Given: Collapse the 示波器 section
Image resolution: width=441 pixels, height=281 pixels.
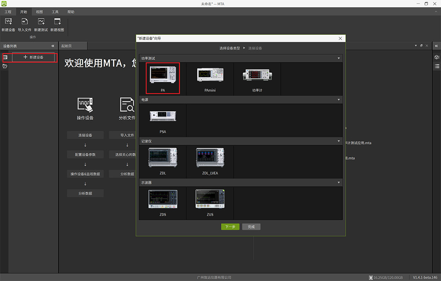Looking at the screenshot, I should pyautogui.click(x=339, y=182).
